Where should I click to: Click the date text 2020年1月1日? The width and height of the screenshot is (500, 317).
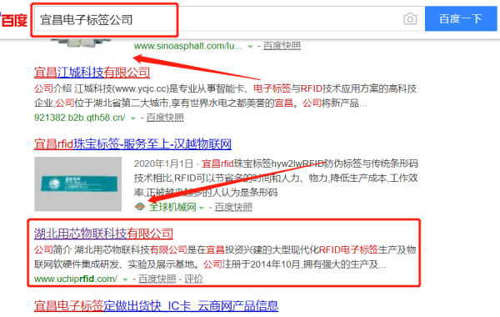[163, 164]
